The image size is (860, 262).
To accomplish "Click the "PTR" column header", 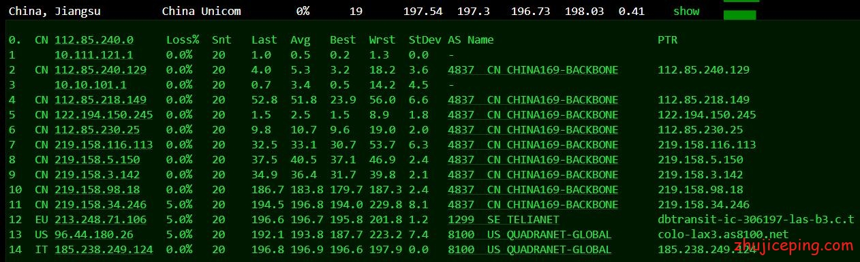I will pos(668,40).
